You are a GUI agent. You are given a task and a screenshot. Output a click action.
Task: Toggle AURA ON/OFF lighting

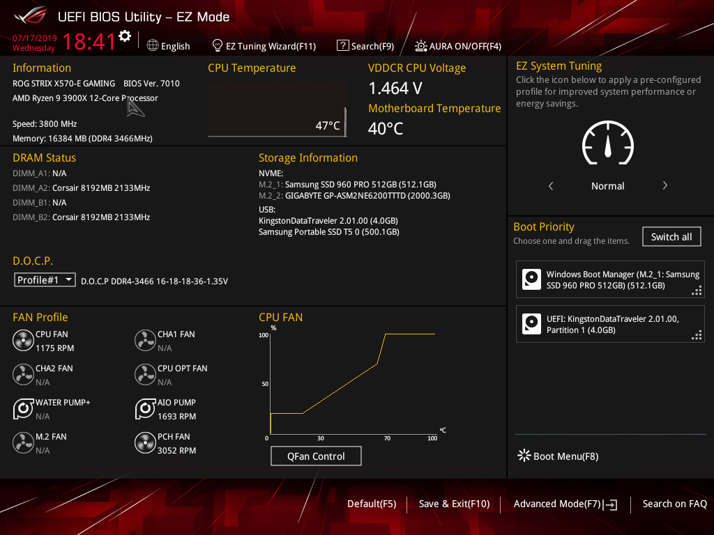pyautogui.click(x=420, y=46)
